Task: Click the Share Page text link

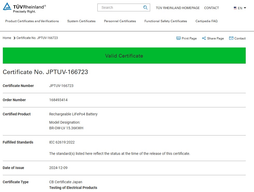Action: coord(215,38)
